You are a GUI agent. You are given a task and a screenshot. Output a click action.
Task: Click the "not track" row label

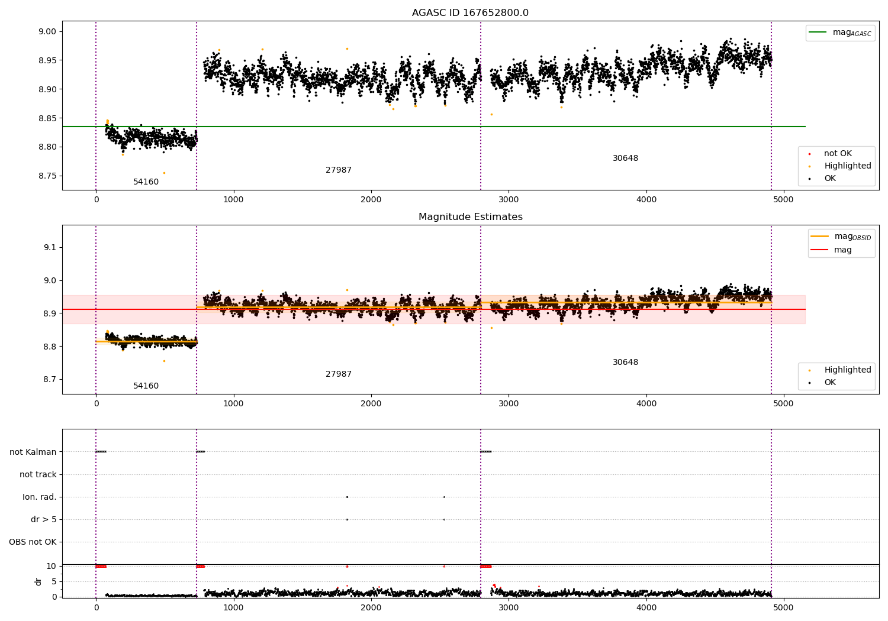[38, 475]
